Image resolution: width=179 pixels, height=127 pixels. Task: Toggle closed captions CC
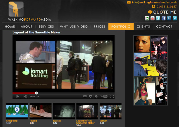click(85, 96)
